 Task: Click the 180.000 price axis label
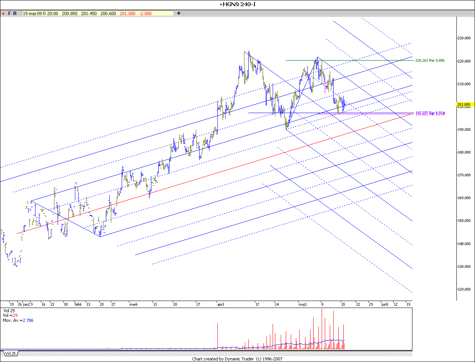pos(465,152)
